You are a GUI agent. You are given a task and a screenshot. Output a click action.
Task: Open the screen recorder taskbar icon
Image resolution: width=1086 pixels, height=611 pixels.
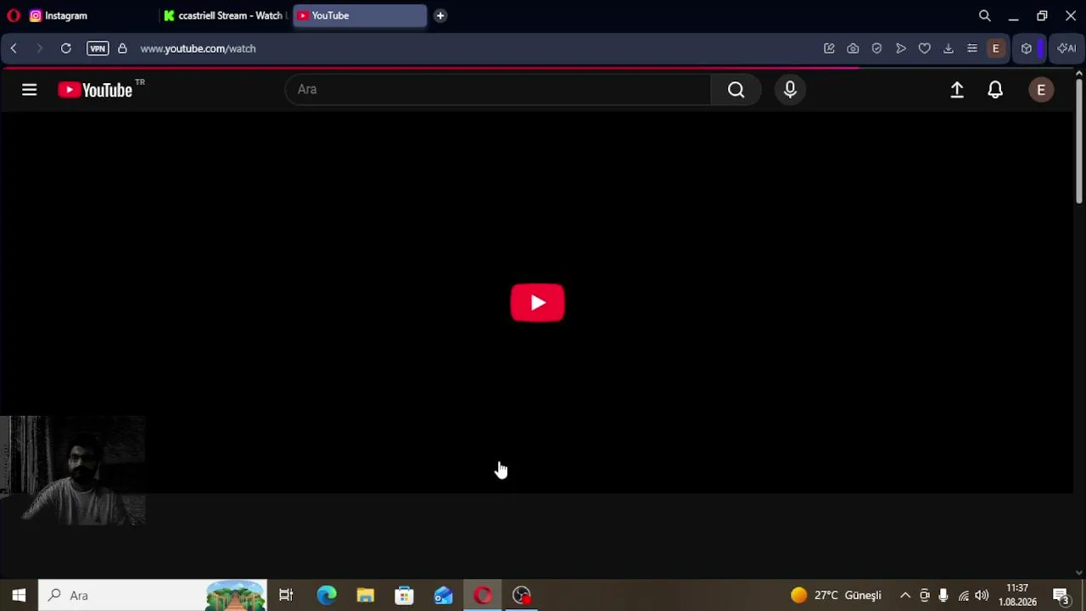coord(522,595)
